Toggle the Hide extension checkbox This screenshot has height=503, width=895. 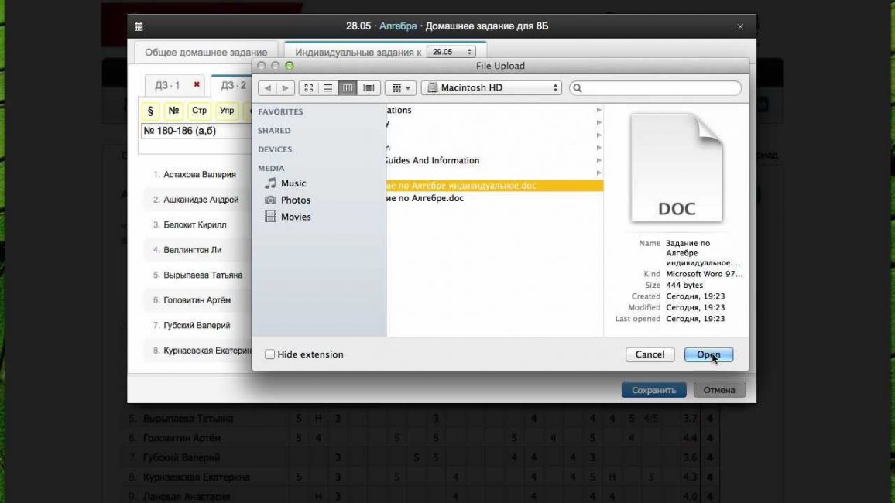tap(270, 354)
